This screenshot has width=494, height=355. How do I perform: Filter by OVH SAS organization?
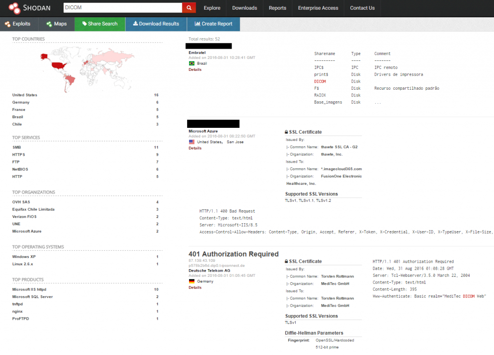21,202
